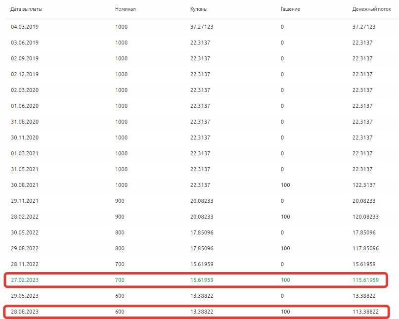The image size is (399, 319).
Task: Select the cash flow value 122.3137
Action: click(364, 185)
